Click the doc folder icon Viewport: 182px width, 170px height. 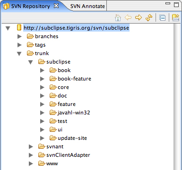coord(53,96)
